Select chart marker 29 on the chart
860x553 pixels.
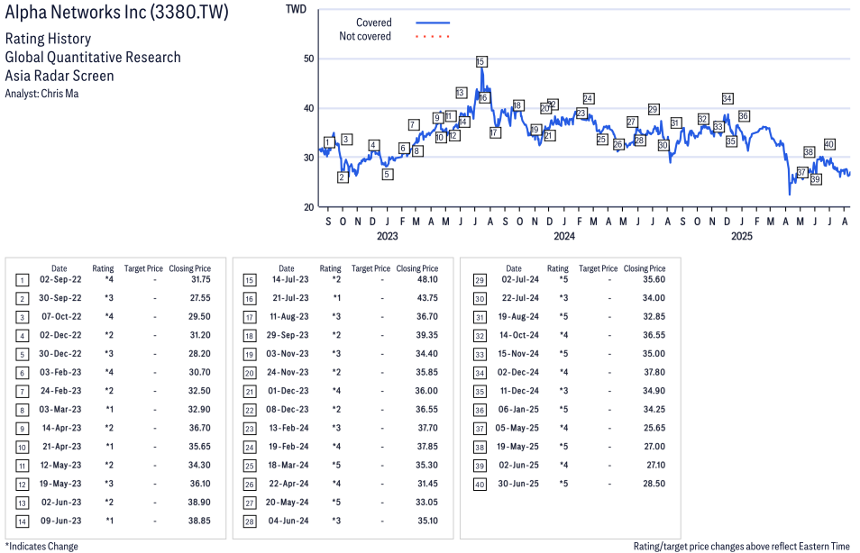tap(653, 109)
